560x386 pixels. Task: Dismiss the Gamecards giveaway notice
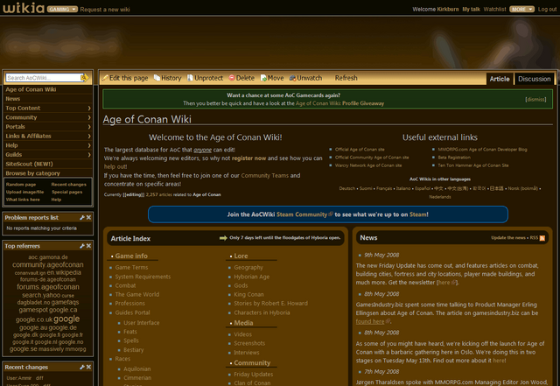click(535, 100)
